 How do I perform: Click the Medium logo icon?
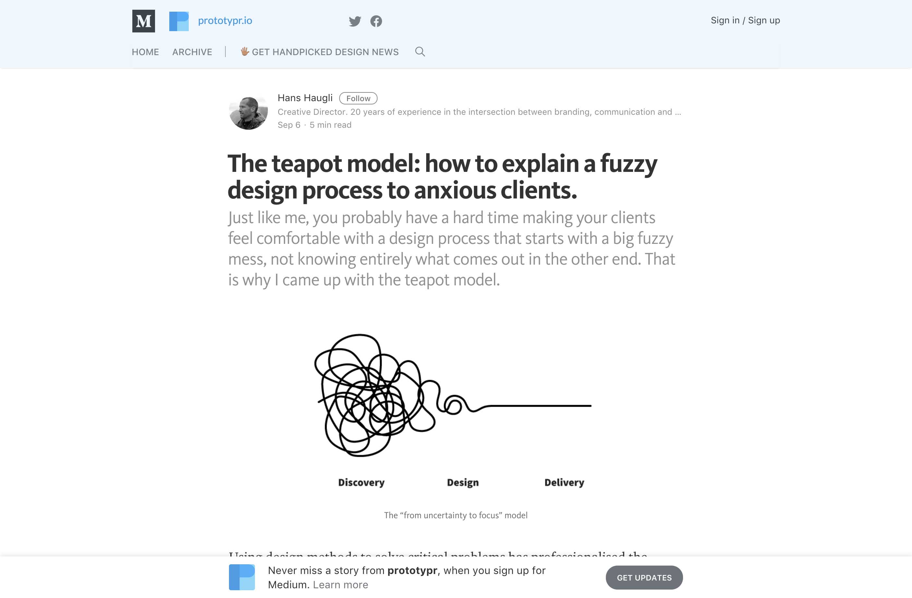tap(144, 21)
